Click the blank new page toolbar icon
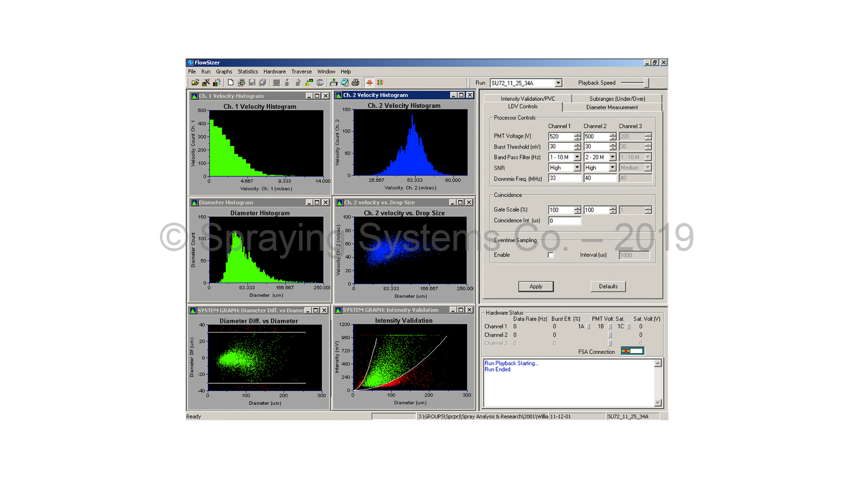 point(230,83)
